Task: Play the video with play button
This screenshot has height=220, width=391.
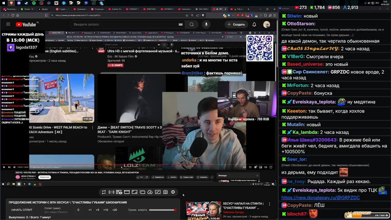Action: pos(4,167)
